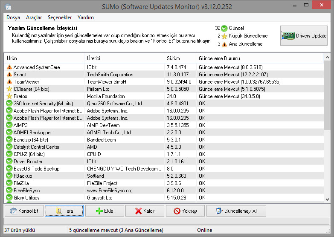Click the green check icon beside 360 Internet Security
This screenshot has width=334, height=237.
click(9, 103)
